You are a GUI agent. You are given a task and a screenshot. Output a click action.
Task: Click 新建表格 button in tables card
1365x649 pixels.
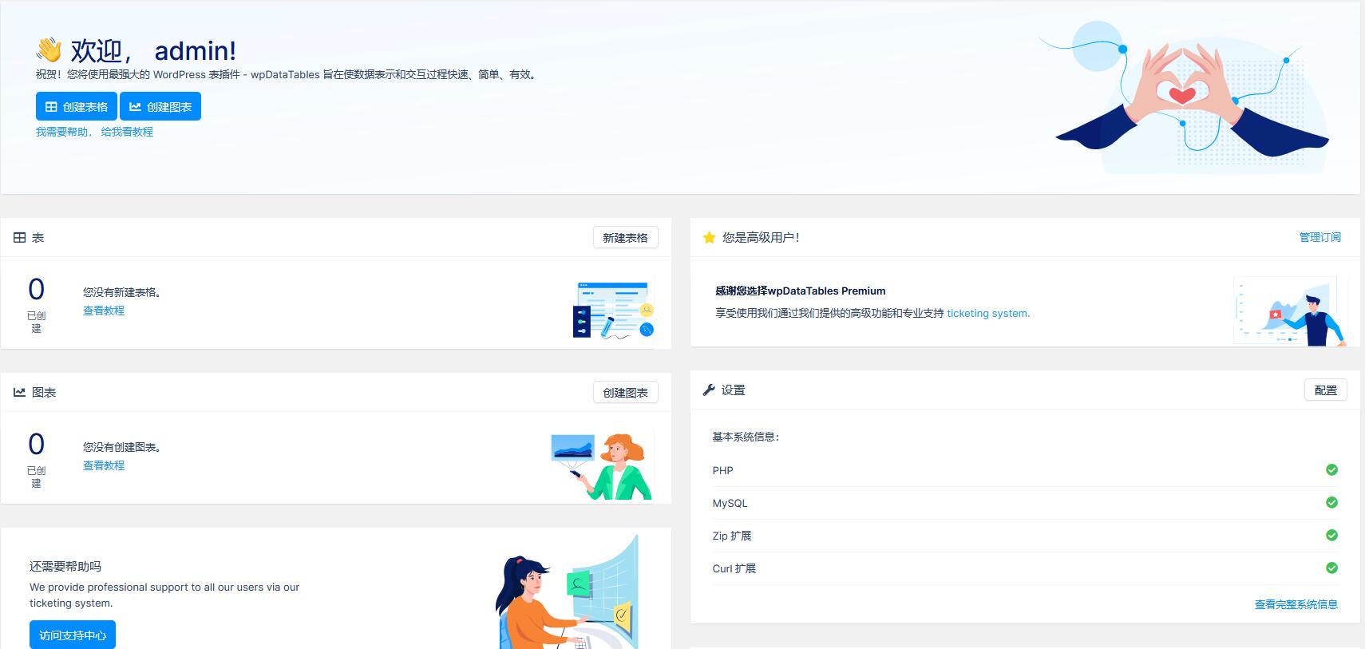click(x=625, y=238)
